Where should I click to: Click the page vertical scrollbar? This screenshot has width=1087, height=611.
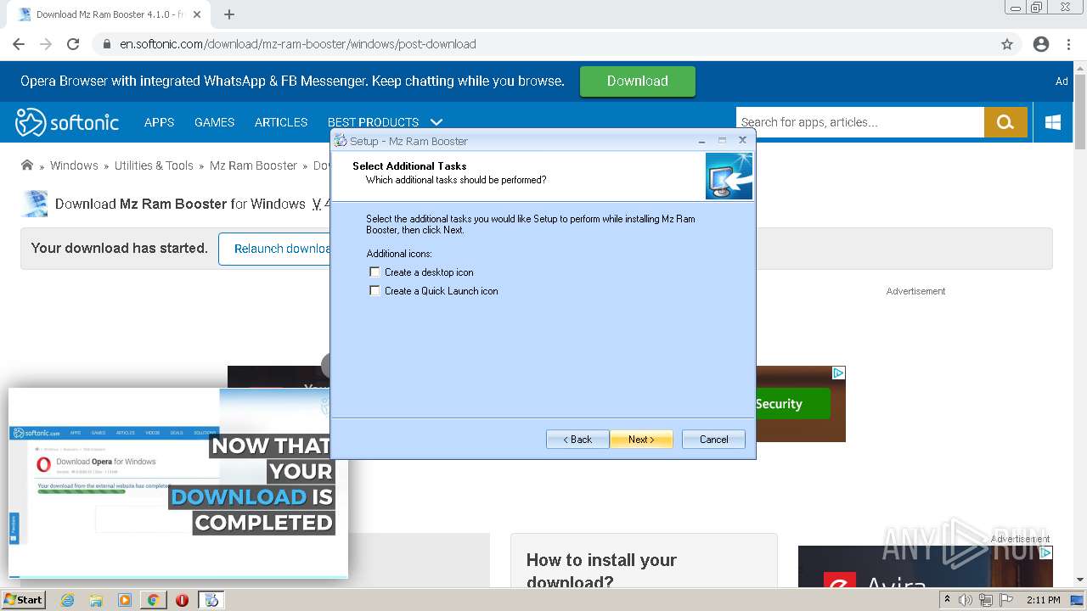1080,322
